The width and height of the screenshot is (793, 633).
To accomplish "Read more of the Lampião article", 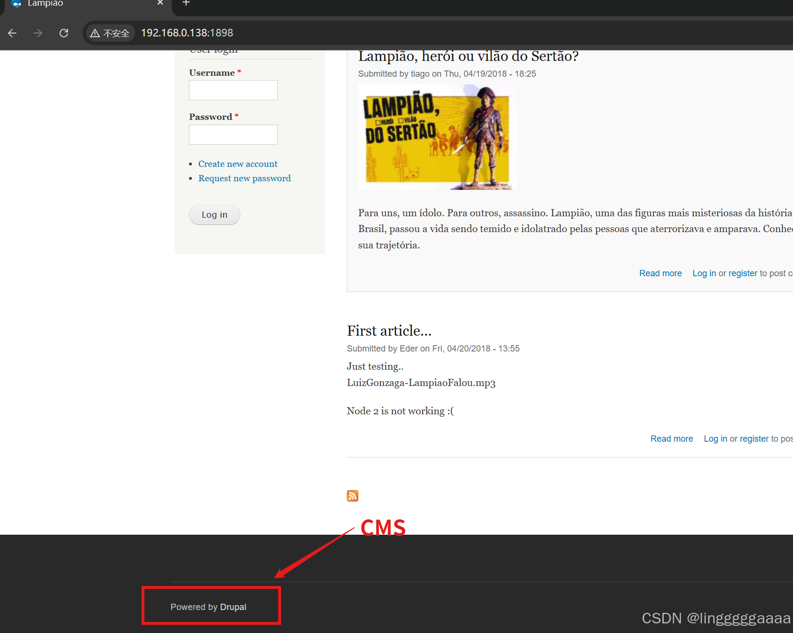I will 660,273.
